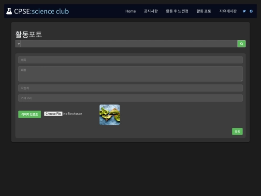Open the search category dropdown
The image size is (261, 196).
pos(18,44)
